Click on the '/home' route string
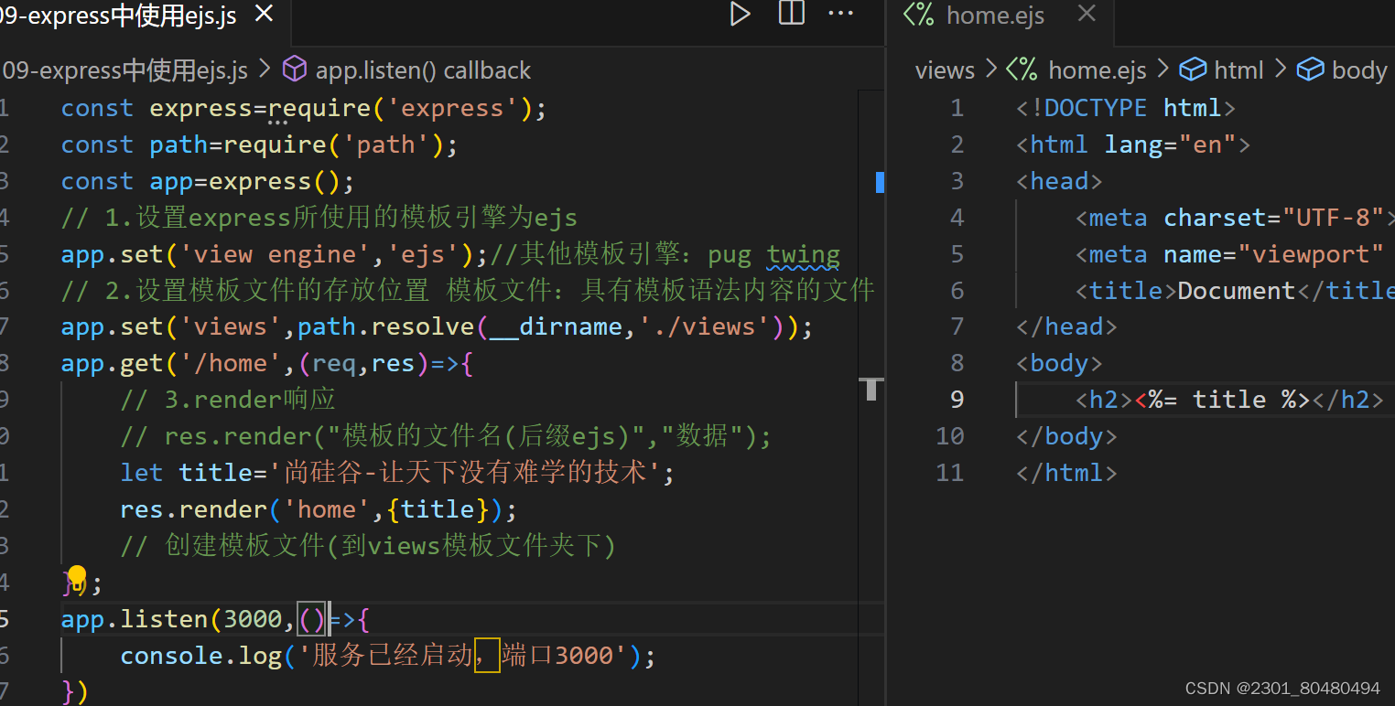 [230, 363]
